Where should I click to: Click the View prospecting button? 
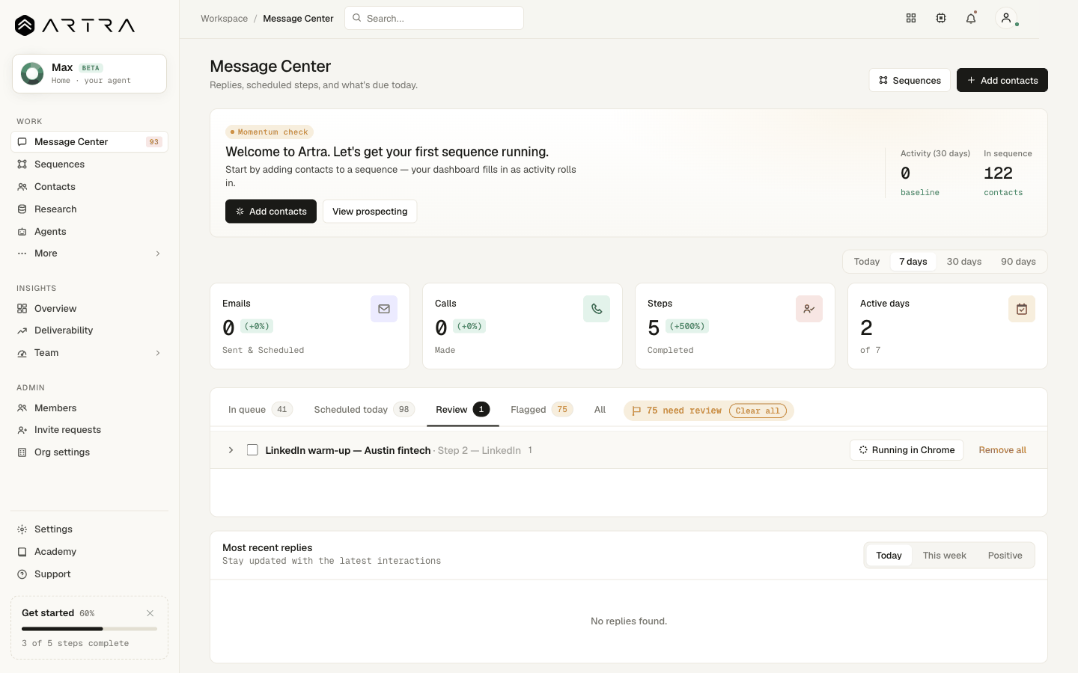pos(370,212)
